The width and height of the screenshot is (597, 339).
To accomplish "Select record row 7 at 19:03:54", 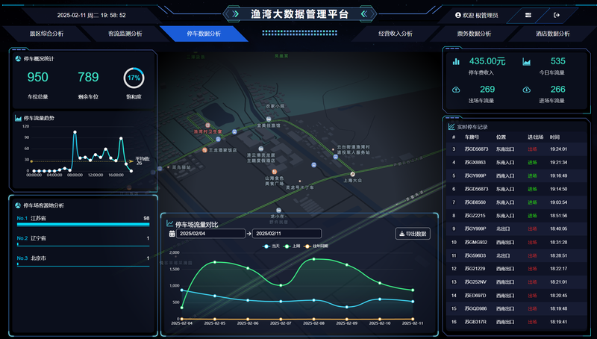I will click(516, 202).
